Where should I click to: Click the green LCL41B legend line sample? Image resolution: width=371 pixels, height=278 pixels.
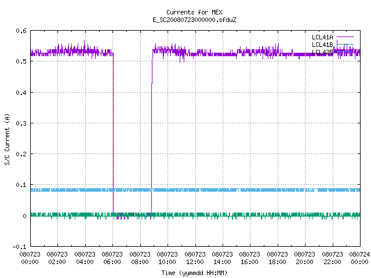tap(345, 44)
